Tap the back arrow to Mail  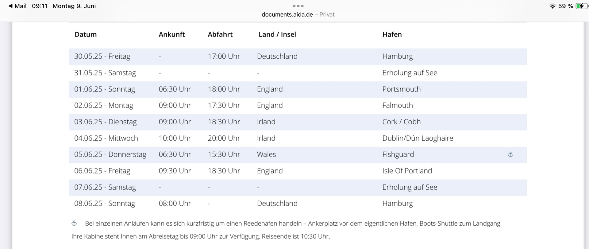click(11, 6)
